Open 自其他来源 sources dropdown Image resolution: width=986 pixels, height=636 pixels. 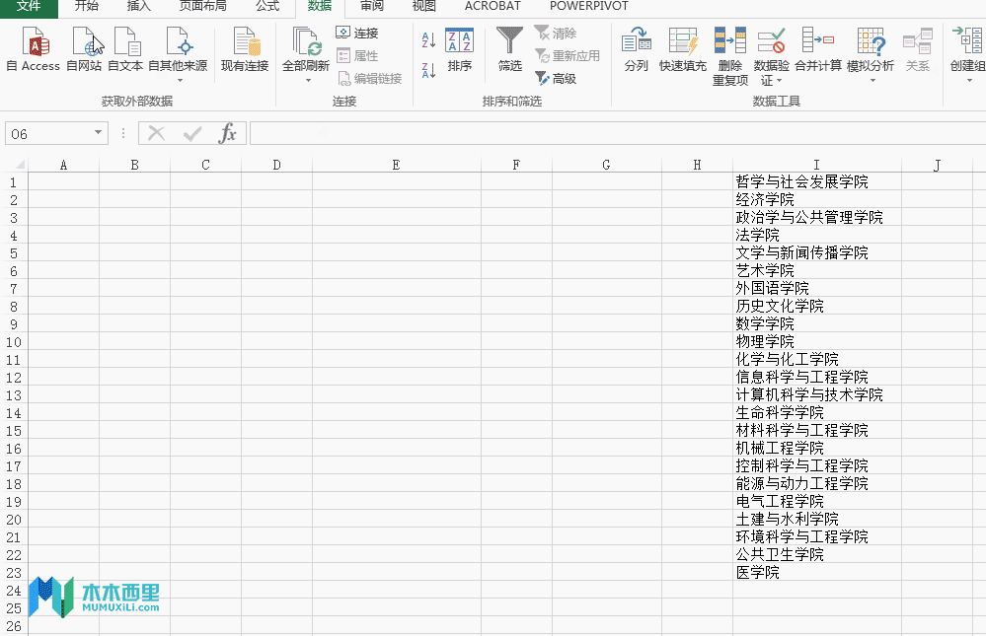coord(178,55)
